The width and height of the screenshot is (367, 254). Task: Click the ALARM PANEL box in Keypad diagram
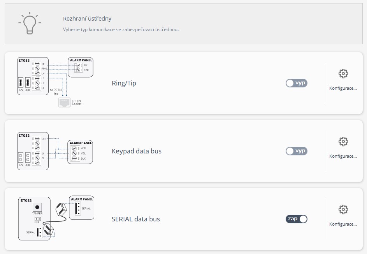coord(80,152)
